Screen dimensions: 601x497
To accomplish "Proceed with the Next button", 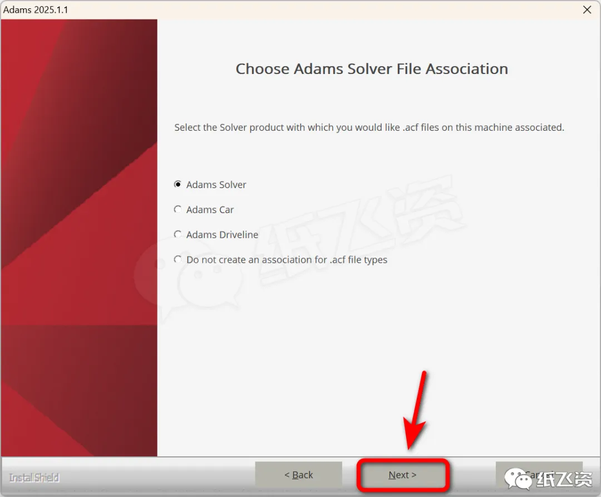I will (402, 475).
